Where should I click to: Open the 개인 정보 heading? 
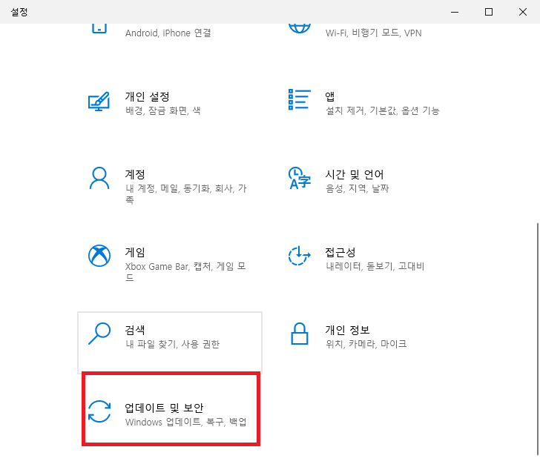click(x=347, y=330)
